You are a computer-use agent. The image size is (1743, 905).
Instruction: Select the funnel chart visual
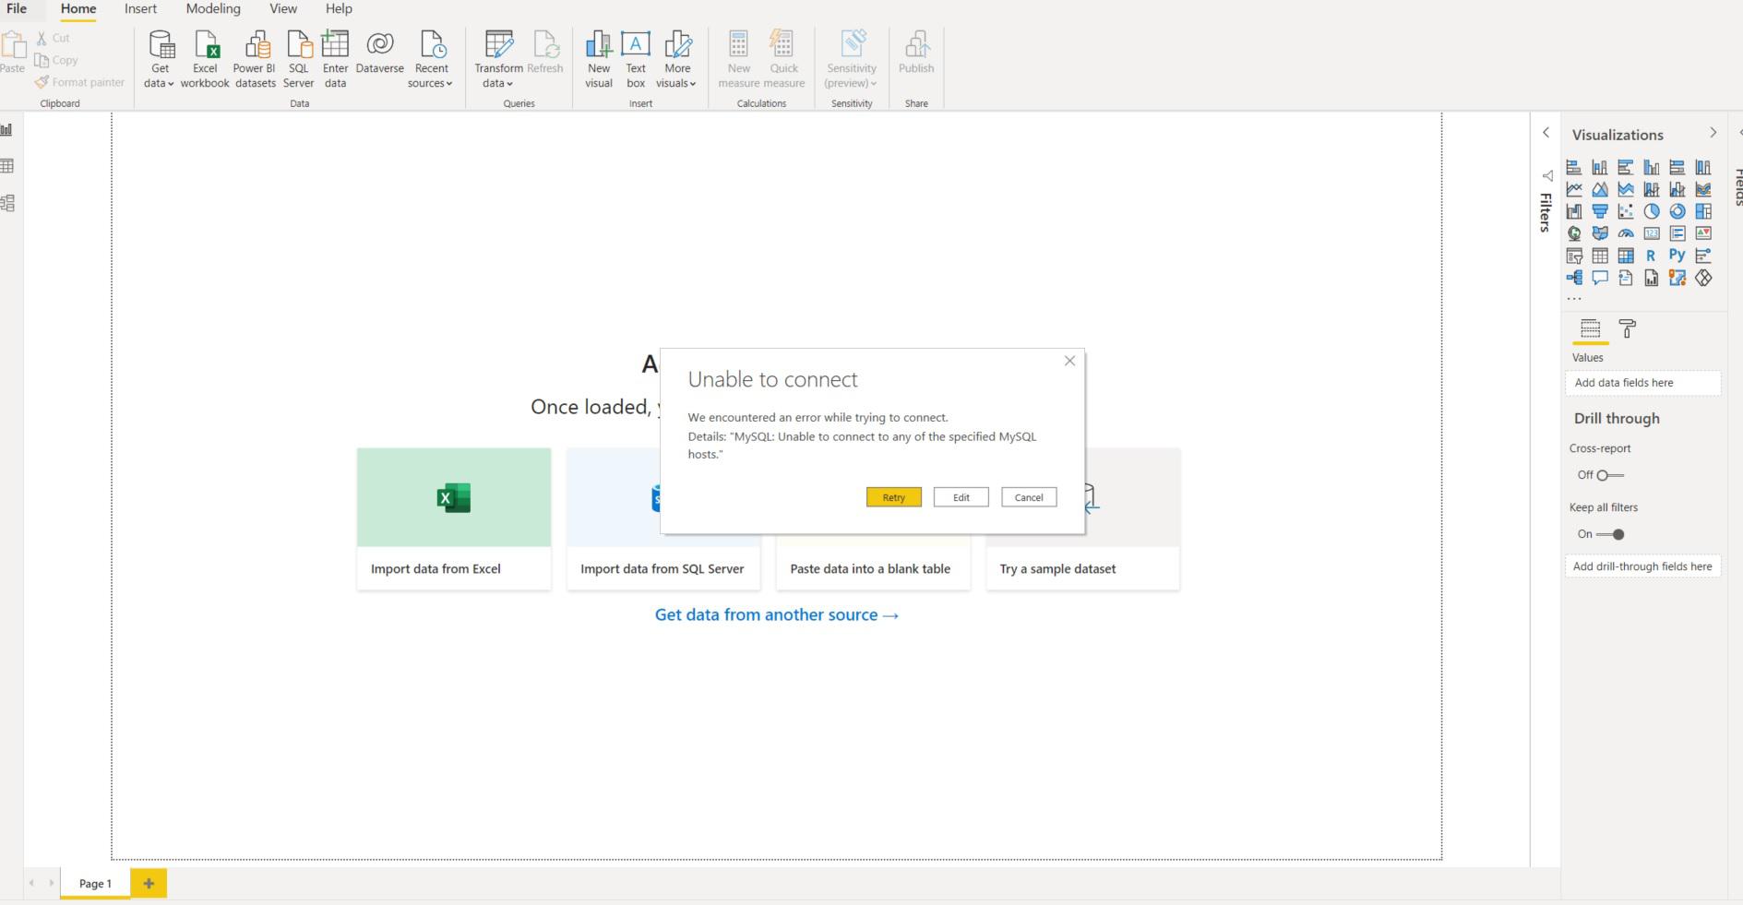tap(1600, 211)
